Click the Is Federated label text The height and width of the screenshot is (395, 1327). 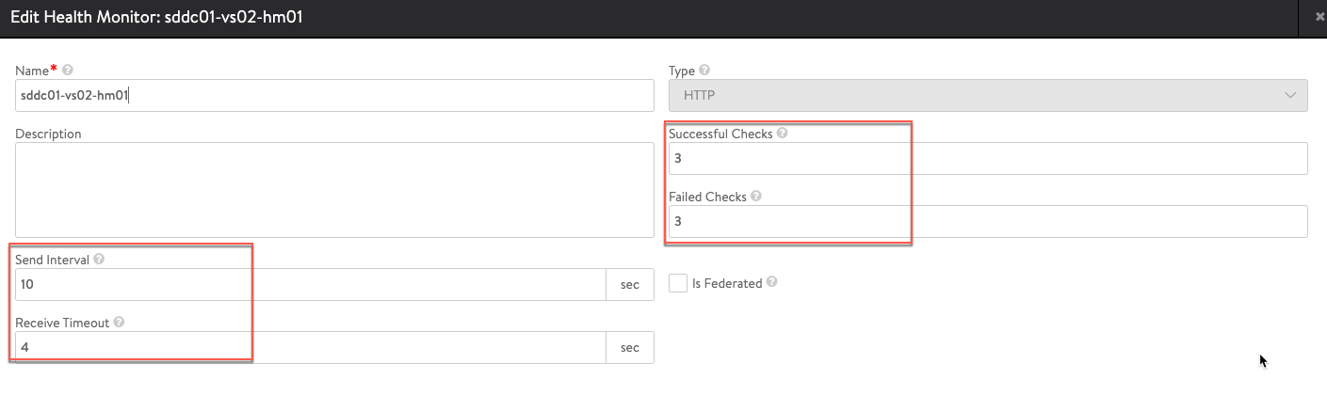coord(726,283)
